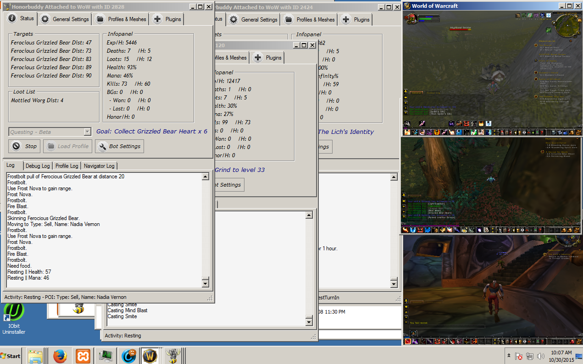Viewport: 583px width, 364px height.
Task: Open XAMPP from the taskbar
Action: click(x=83, y=356)
